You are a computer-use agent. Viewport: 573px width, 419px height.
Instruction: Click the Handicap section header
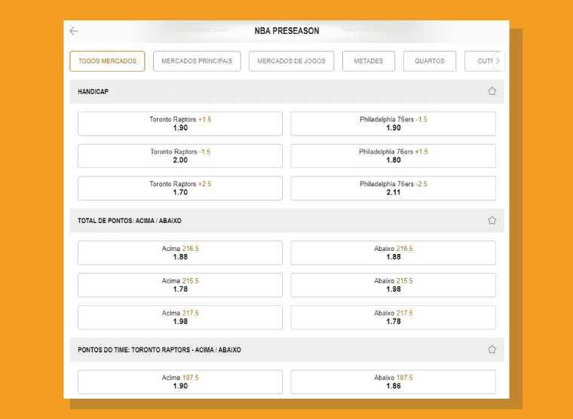click(286, 91)
